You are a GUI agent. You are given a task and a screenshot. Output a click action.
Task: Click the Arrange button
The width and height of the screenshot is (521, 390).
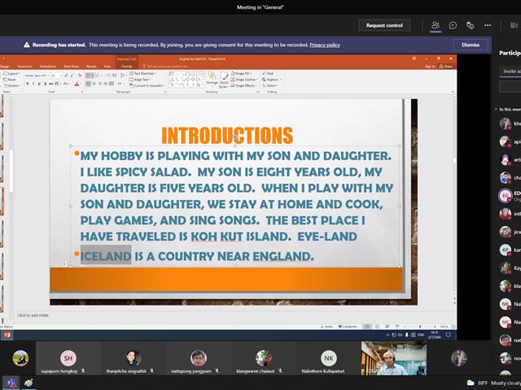tap(212, 79)
